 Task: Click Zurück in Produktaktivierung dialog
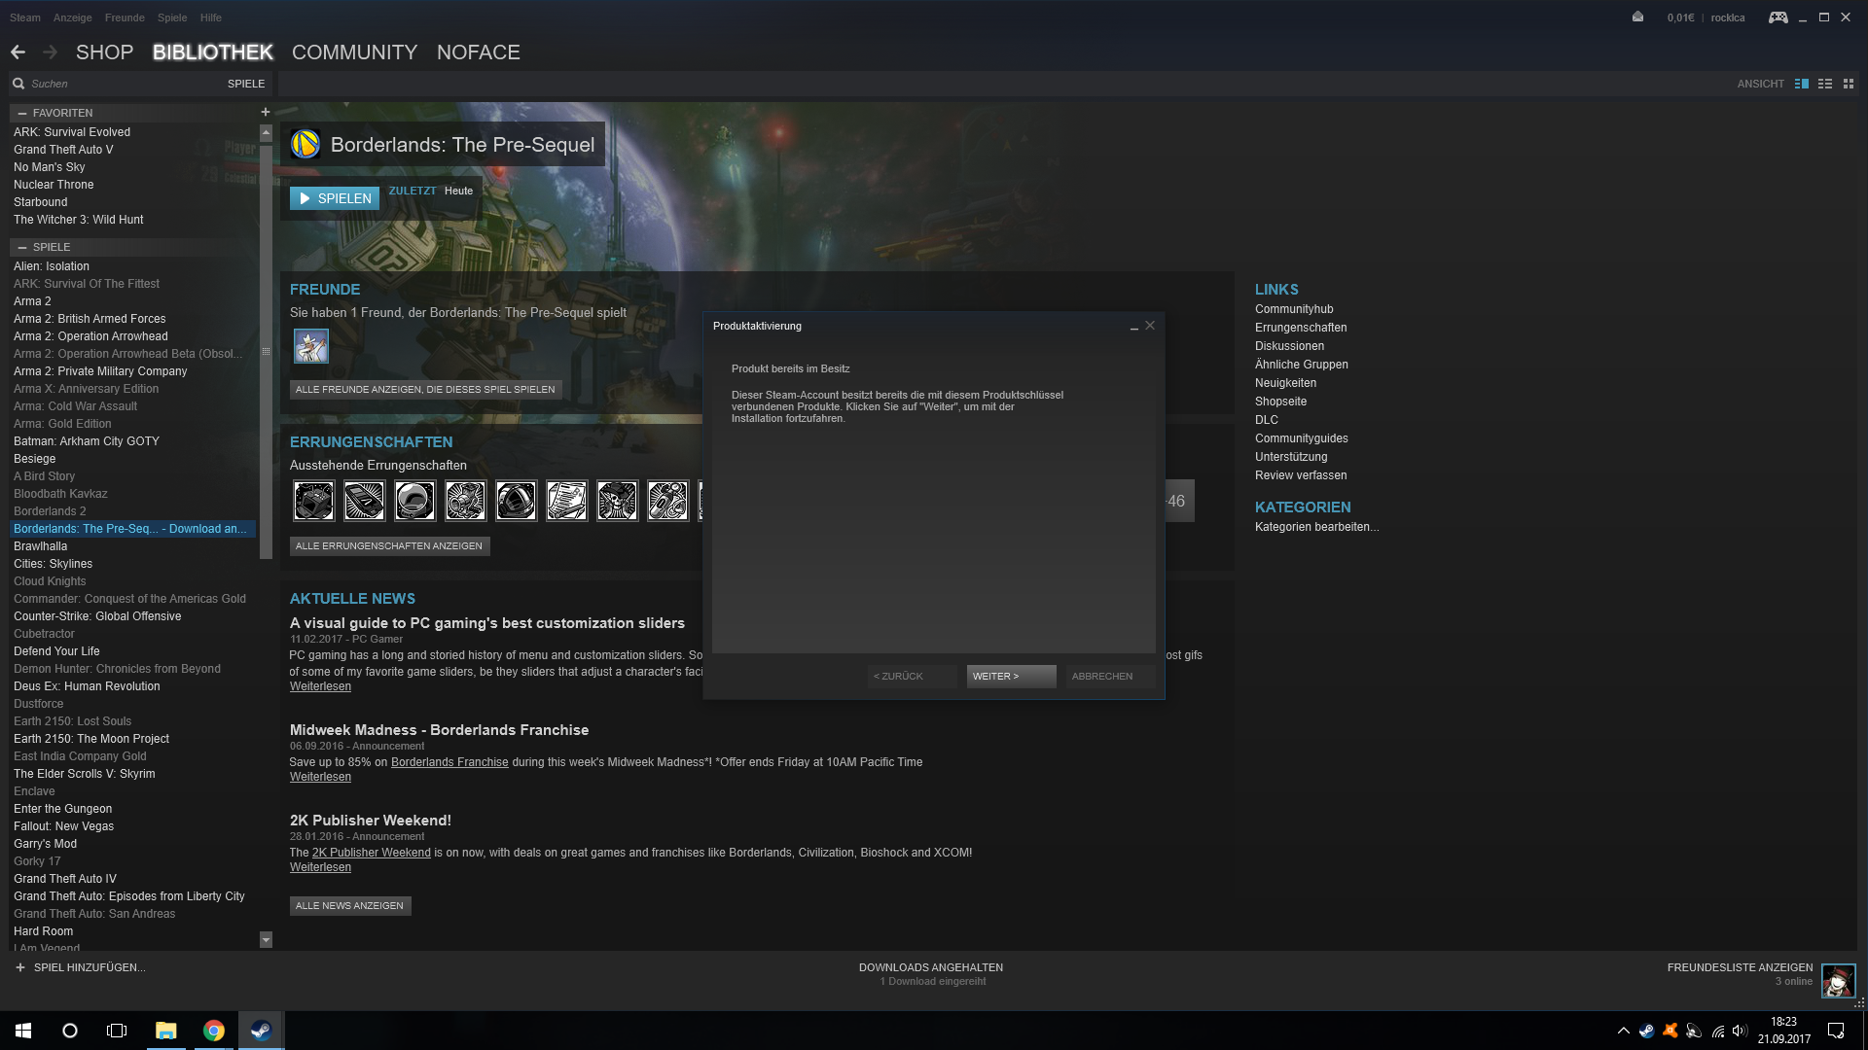coord(912,676)
